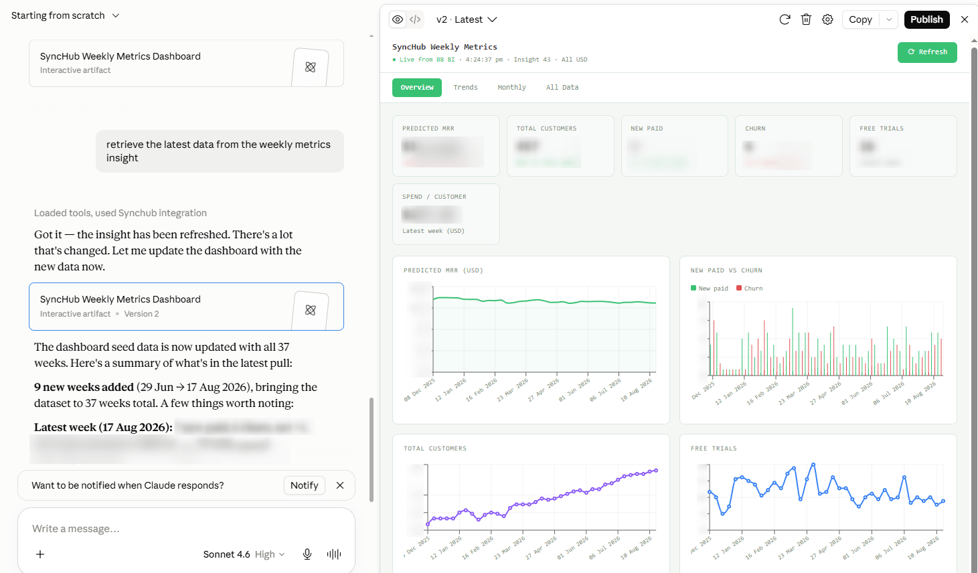Delete artifact version using trash icon
The image size is (978, 573).
click(806, 19)
